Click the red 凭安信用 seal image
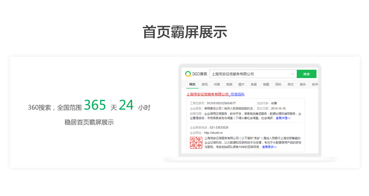 (196, 143)
